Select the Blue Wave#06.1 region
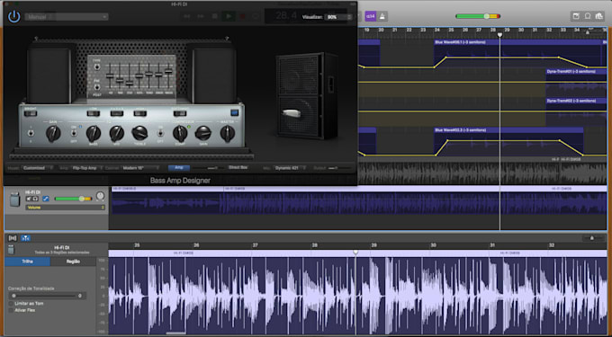 (x=518, y=53)
